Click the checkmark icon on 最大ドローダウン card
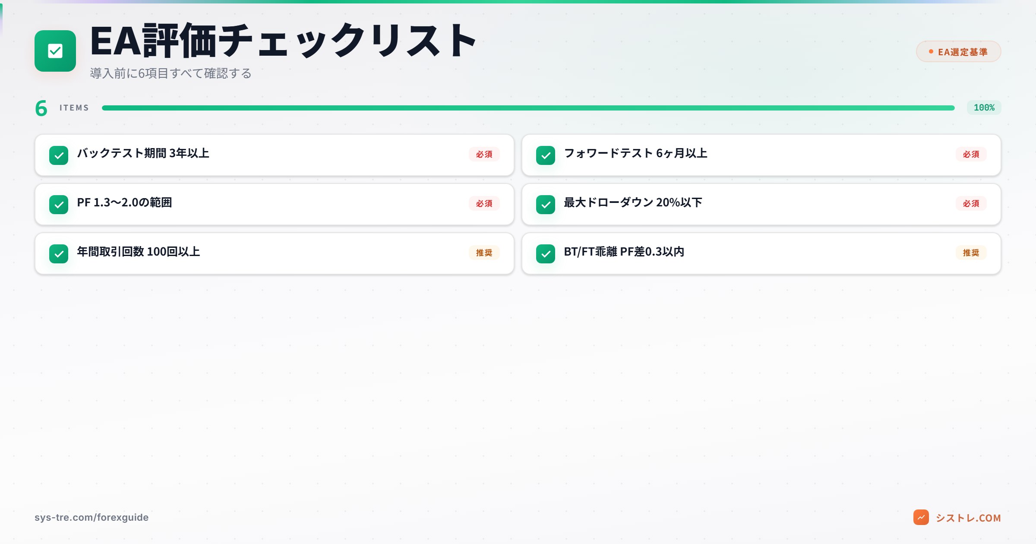The image size is (1036, 544). (546, 204)
